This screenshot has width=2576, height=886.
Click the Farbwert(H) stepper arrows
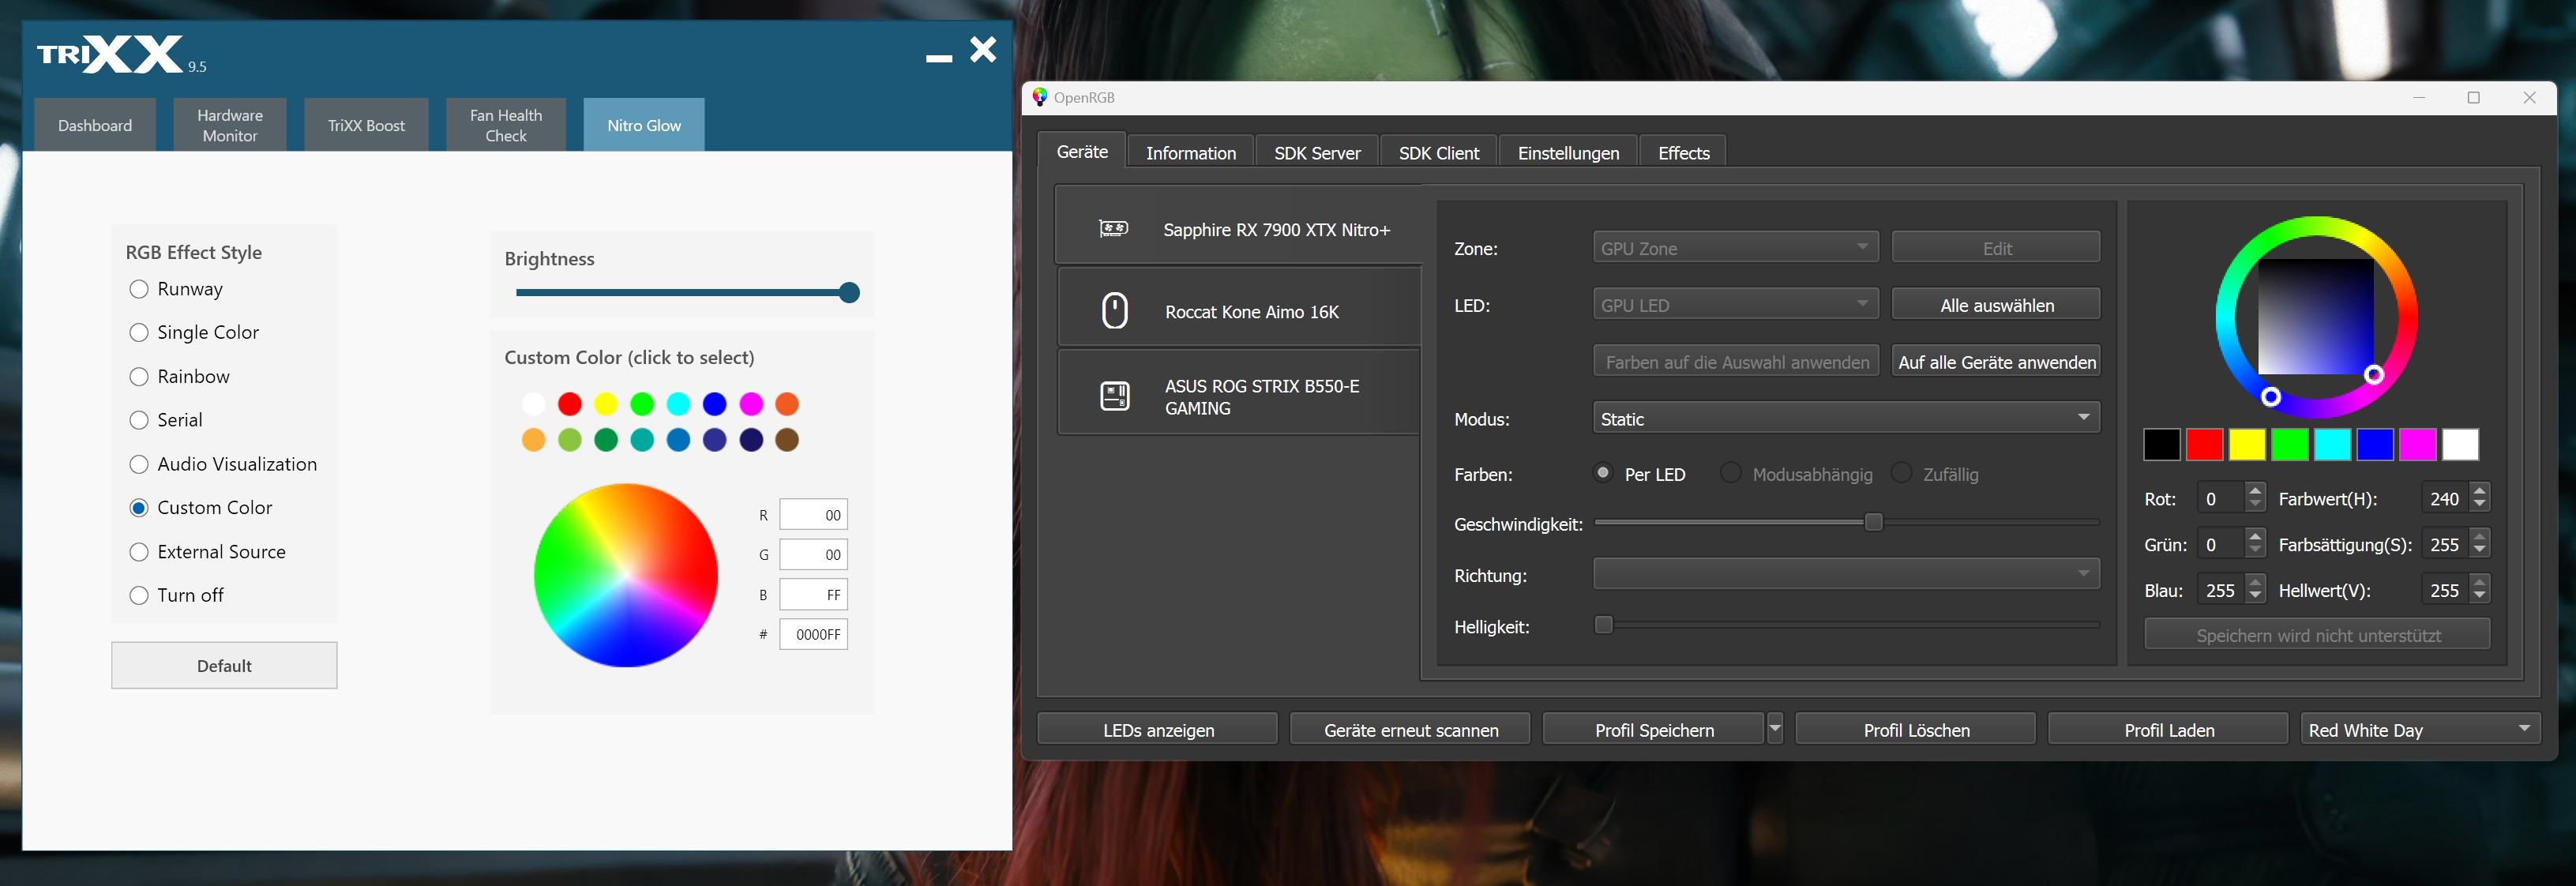click(2479, 498)
